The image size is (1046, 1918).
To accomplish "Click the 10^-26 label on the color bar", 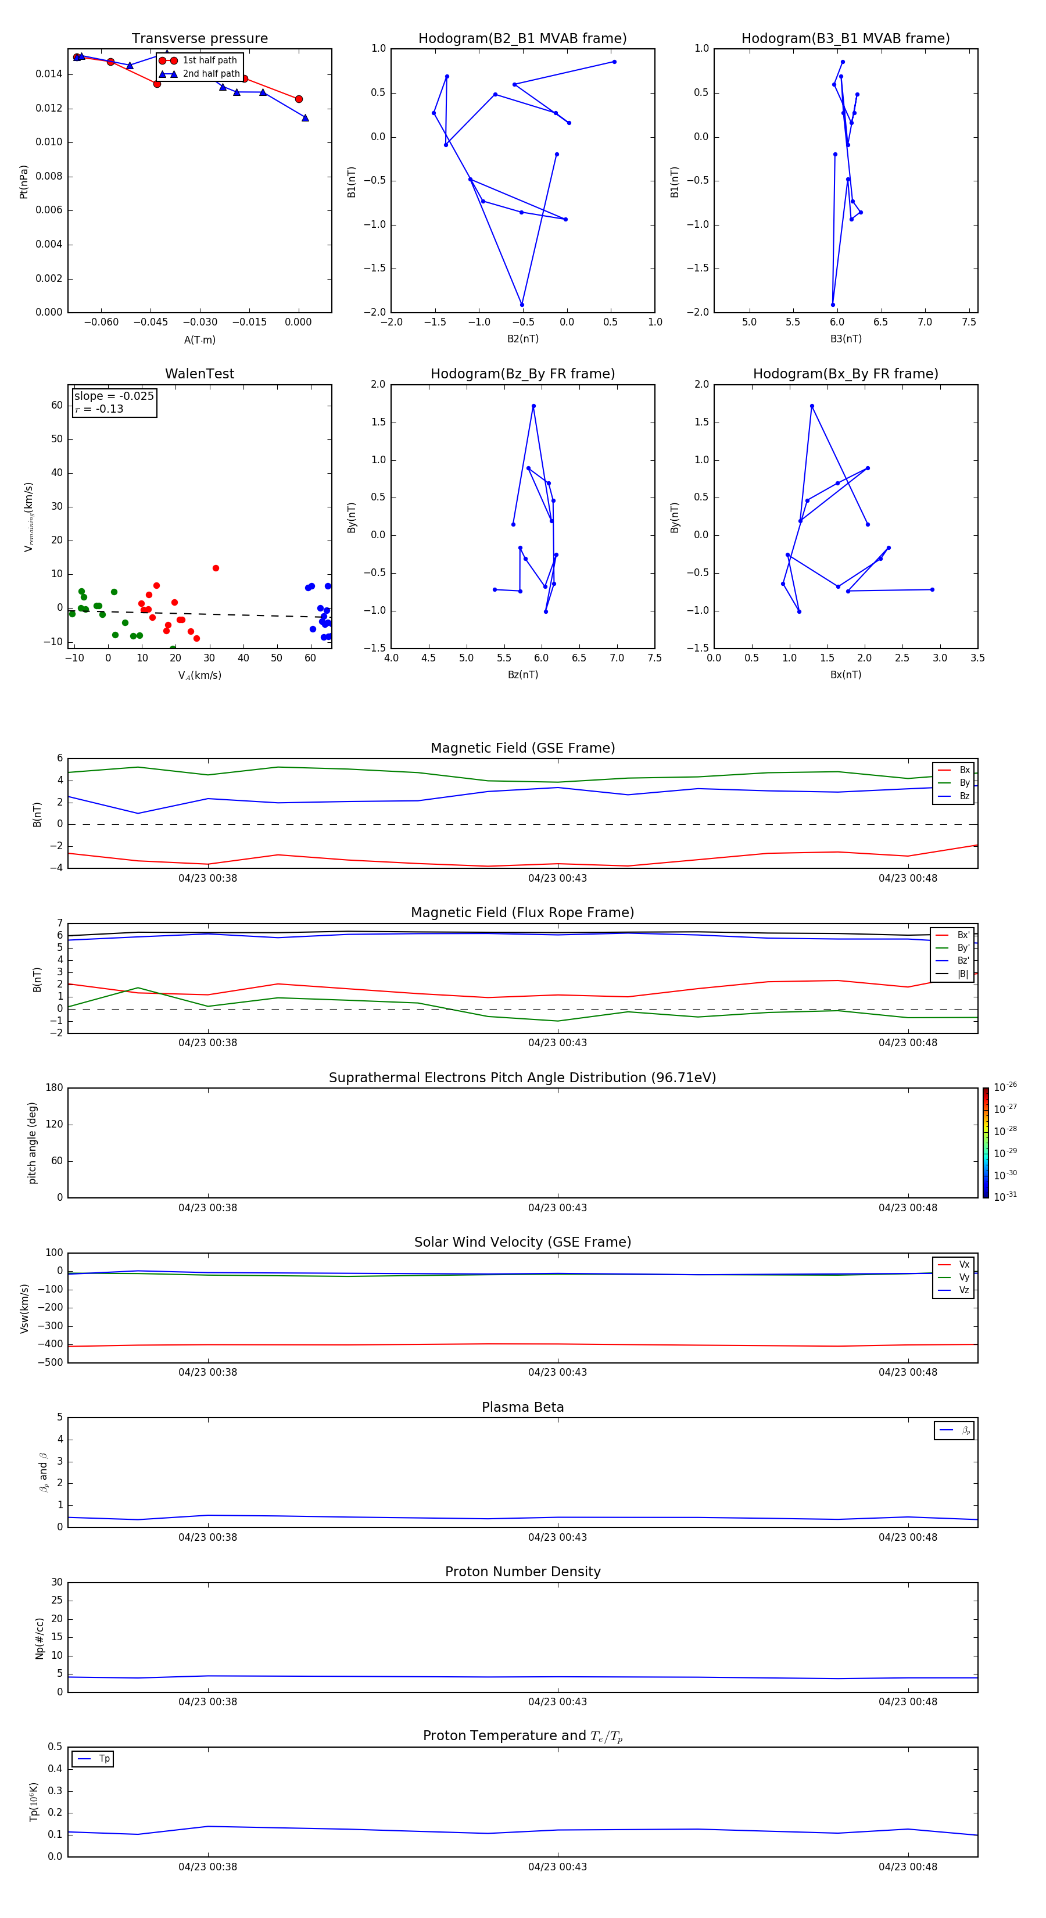I will 1005,1087.
